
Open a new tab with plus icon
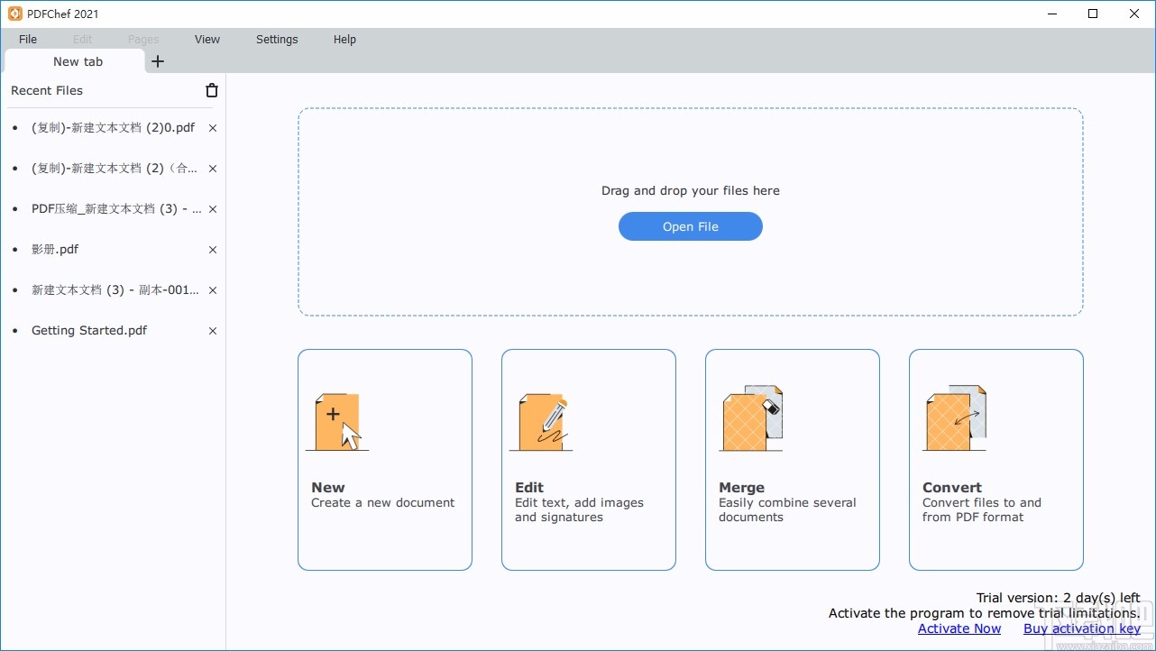[x=158, y=61]
